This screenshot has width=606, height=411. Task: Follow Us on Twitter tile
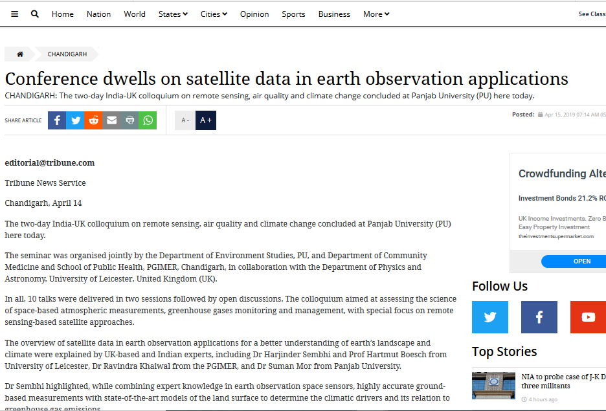490,317
